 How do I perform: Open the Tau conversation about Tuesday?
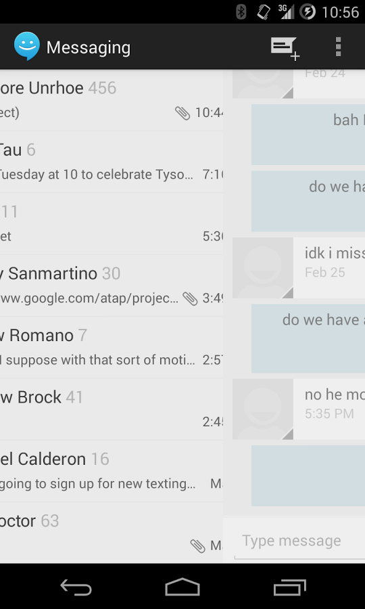112,162
